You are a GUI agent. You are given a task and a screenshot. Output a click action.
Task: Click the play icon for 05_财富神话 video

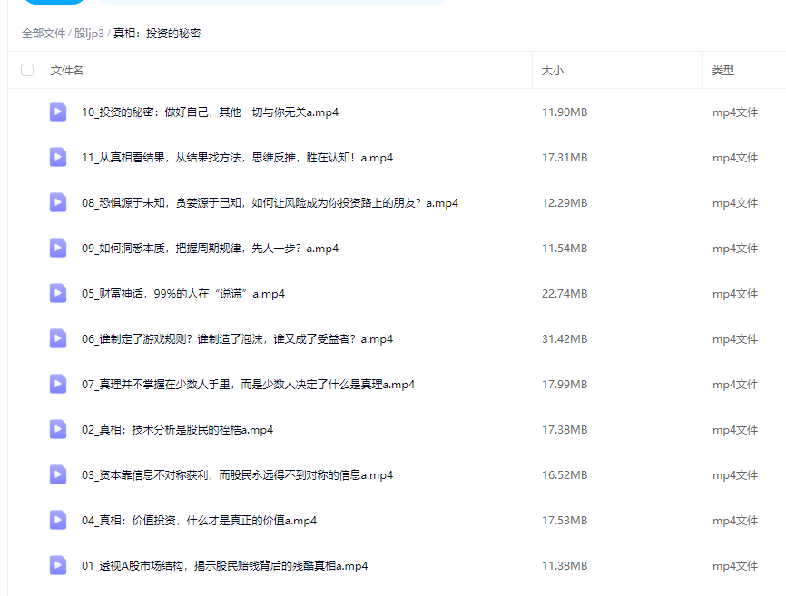click(x=57, y=293)
